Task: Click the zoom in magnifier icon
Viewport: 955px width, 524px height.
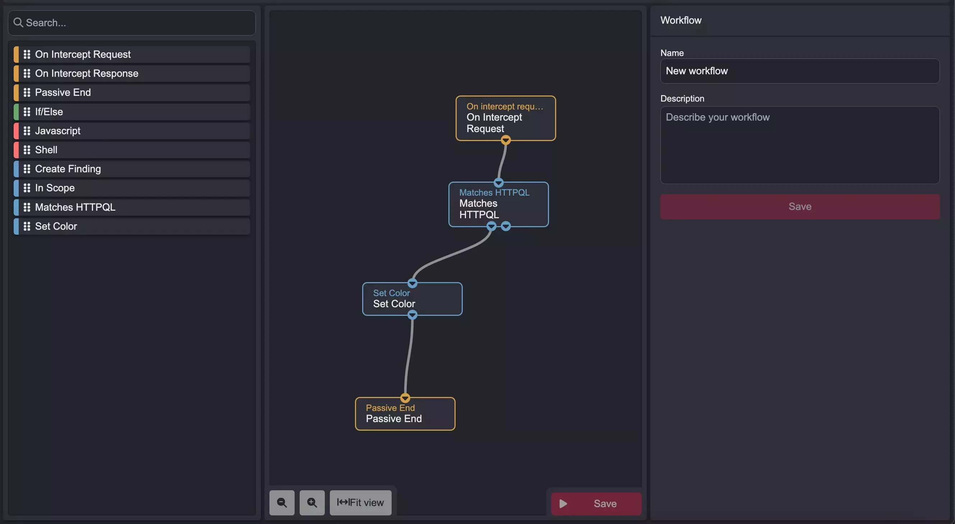Action: pos(312,502)
